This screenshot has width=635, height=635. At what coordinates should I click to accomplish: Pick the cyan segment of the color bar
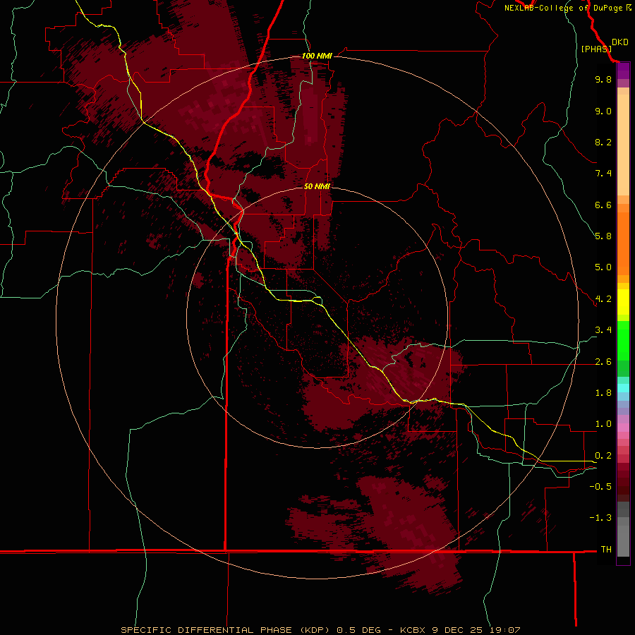623,388
